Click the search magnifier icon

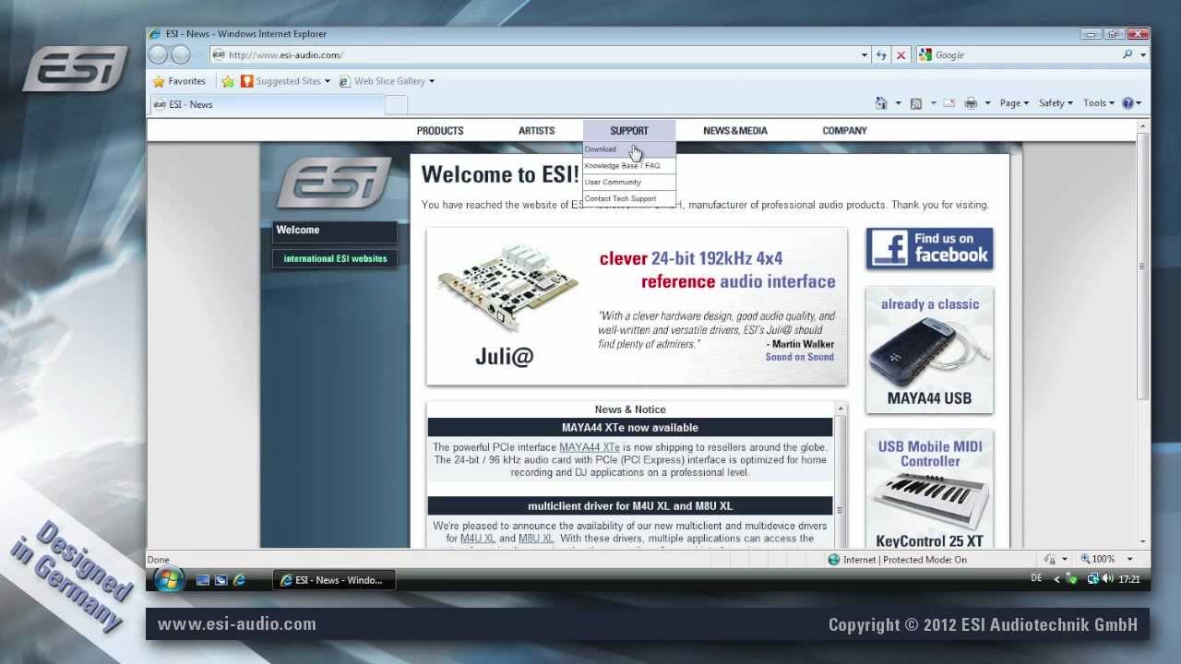(x=1127, y=55)
